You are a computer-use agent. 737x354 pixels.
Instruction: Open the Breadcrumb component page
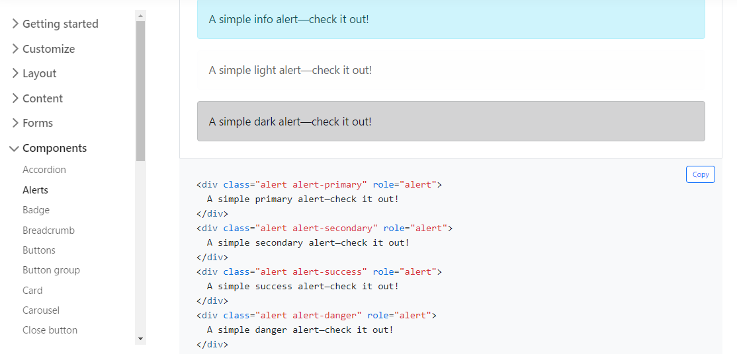pyautogui.click(x=48, y=230)
